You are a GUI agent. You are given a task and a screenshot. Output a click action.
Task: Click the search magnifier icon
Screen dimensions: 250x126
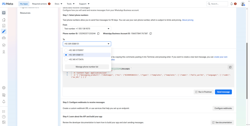click(209, 4)
